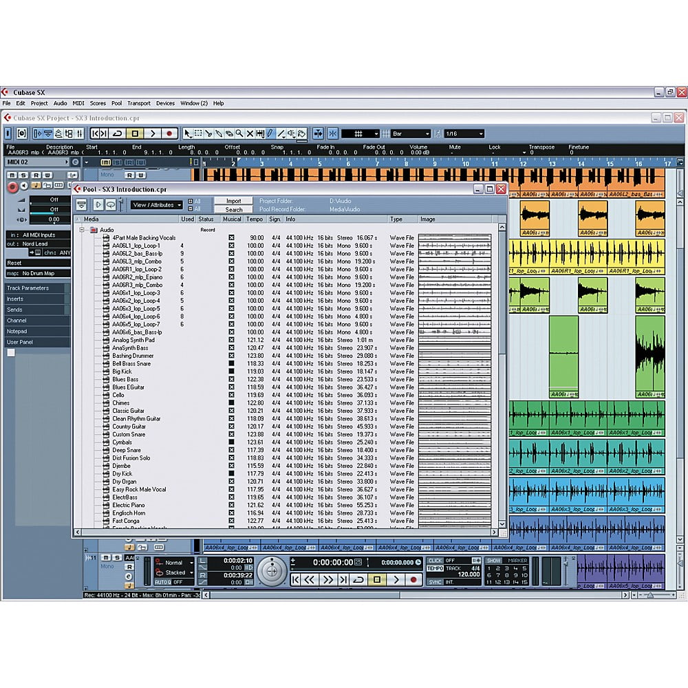This screenshot has height=688, width=688.
Task: Click Stop in the top toolbar
Action: click(135, 134)
